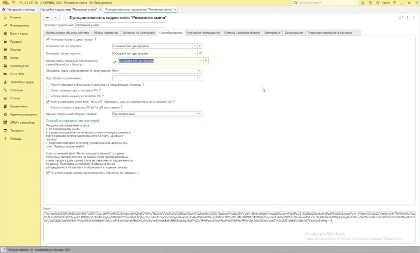Image resolution: width=420 pixels, height=253 pixels.
Task: Go to the Начальная страница tab
Action: tap(18, 9)
